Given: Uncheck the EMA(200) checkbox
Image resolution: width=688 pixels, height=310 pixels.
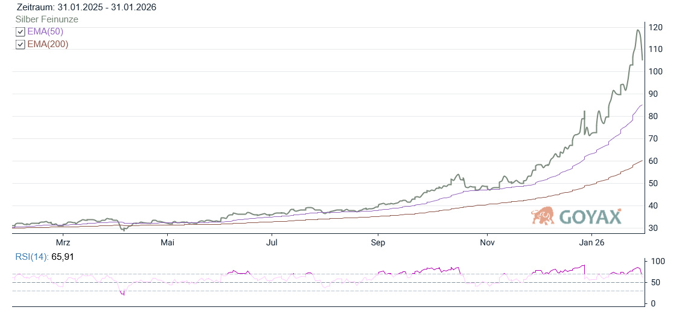Looking at the screenshot, I should (20, 45).
